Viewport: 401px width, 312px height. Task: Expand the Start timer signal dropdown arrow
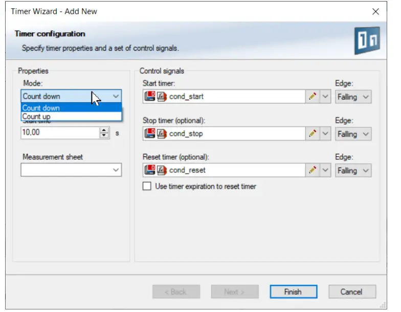coord(325,97)
